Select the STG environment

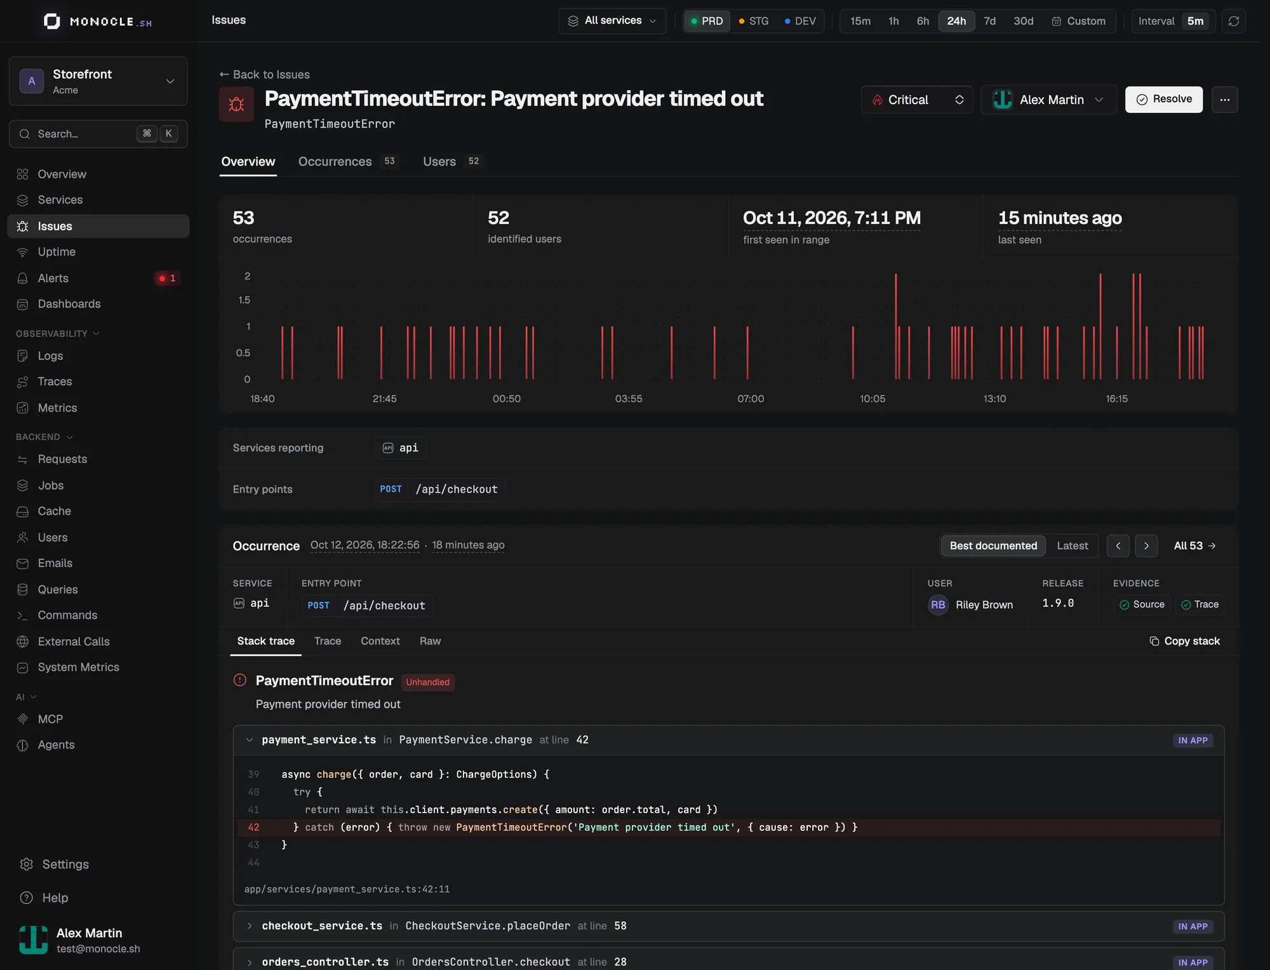(x=754, y=21)
